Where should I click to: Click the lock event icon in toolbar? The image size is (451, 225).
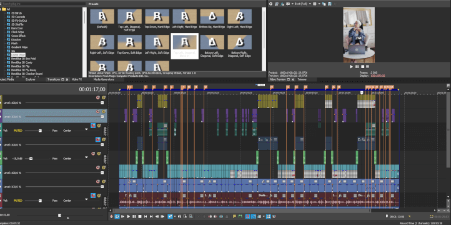[x=227, y=216]
